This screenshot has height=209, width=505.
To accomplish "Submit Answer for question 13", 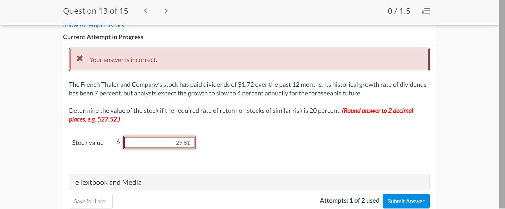I will click(406, 201).
